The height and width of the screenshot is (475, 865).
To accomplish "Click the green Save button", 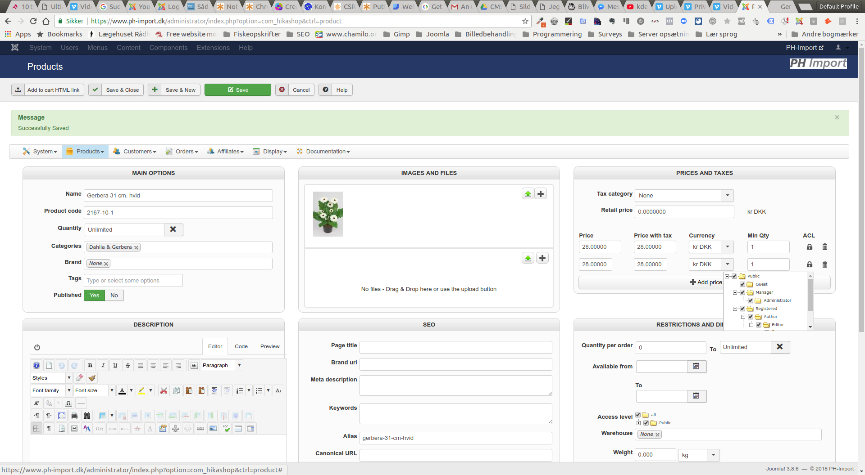I will point(238,90).
